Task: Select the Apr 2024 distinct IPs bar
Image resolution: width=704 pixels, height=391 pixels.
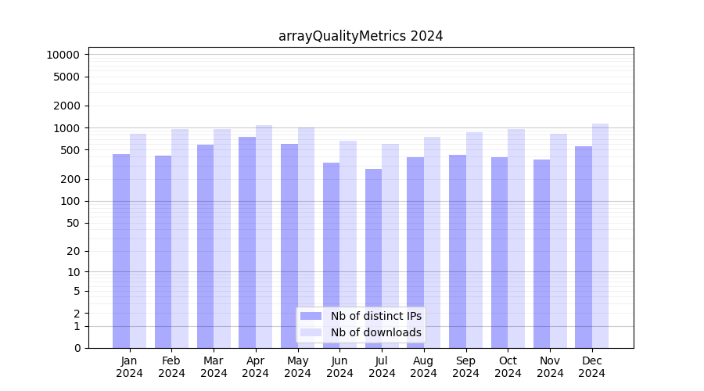Action: point(247,242)
